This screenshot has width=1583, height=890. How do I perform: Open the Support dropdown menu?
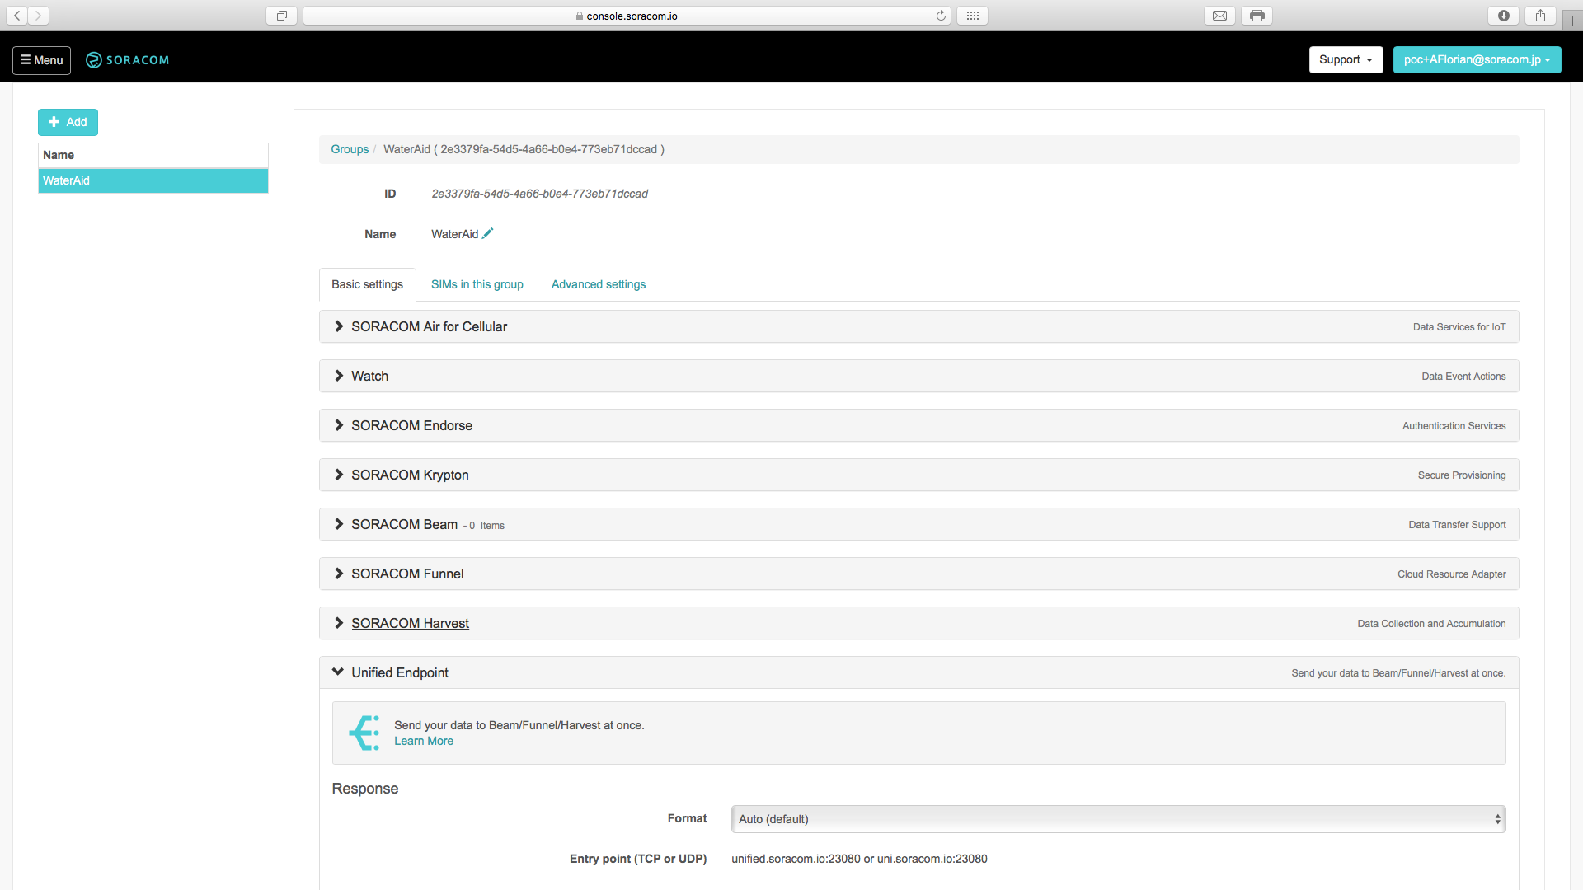1345,59
